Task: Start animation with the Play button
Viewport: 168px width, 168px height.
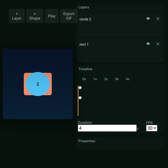Action: point(52,16)
